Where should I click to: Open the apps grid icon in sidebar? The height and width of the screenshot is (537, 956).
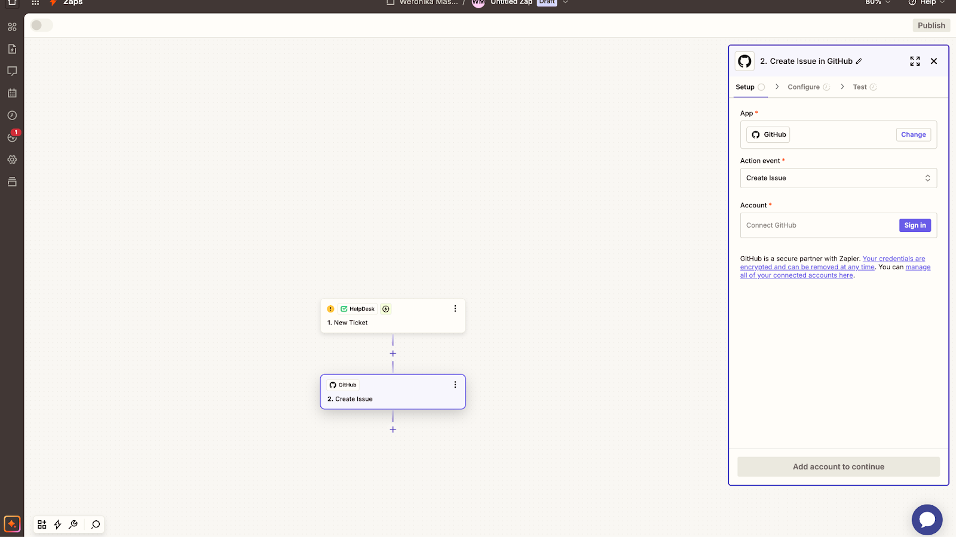click(12, 27)
